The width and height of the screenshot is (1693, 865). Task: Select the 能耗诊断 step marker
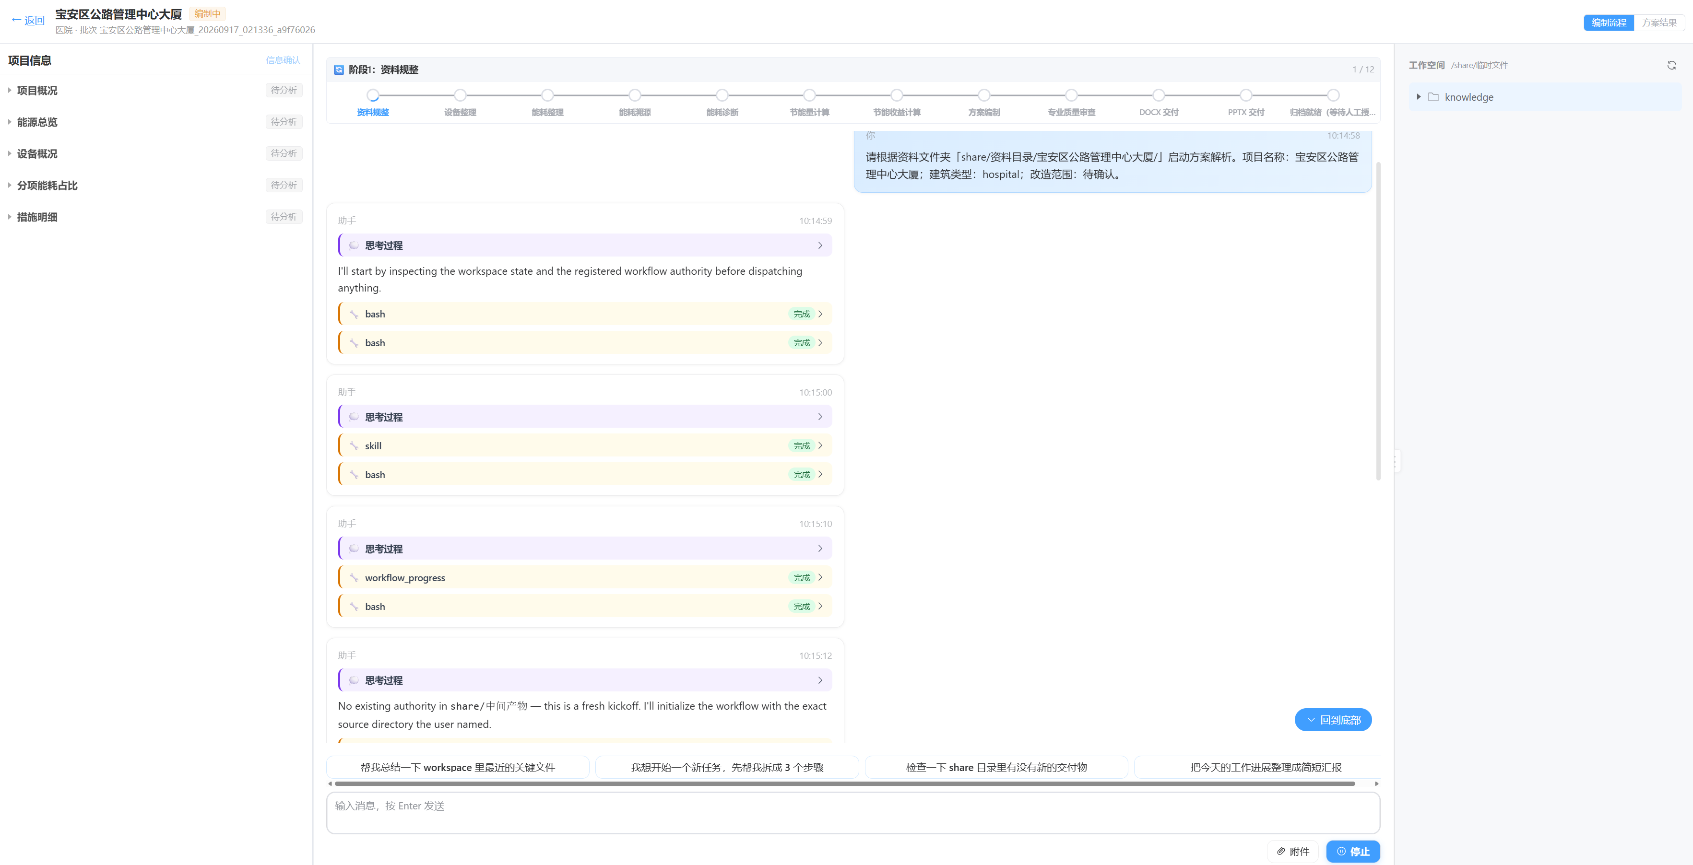pos(722,95)
